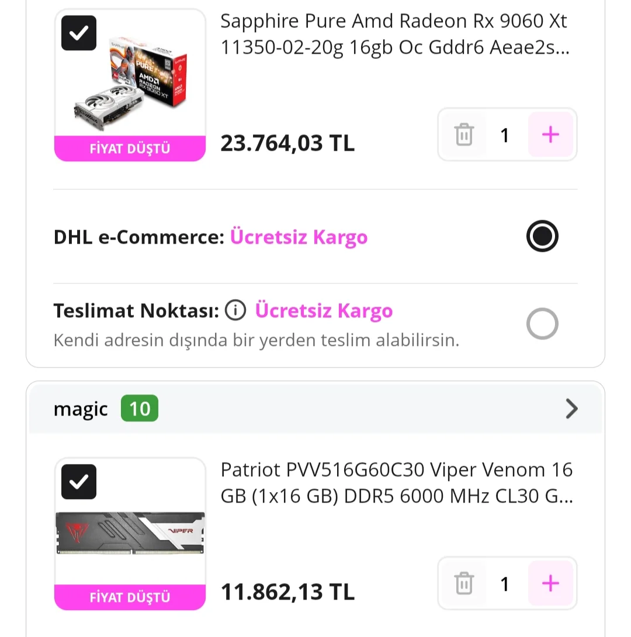Increase Sapphire Radeon graphics card quantity

point(550,135)
